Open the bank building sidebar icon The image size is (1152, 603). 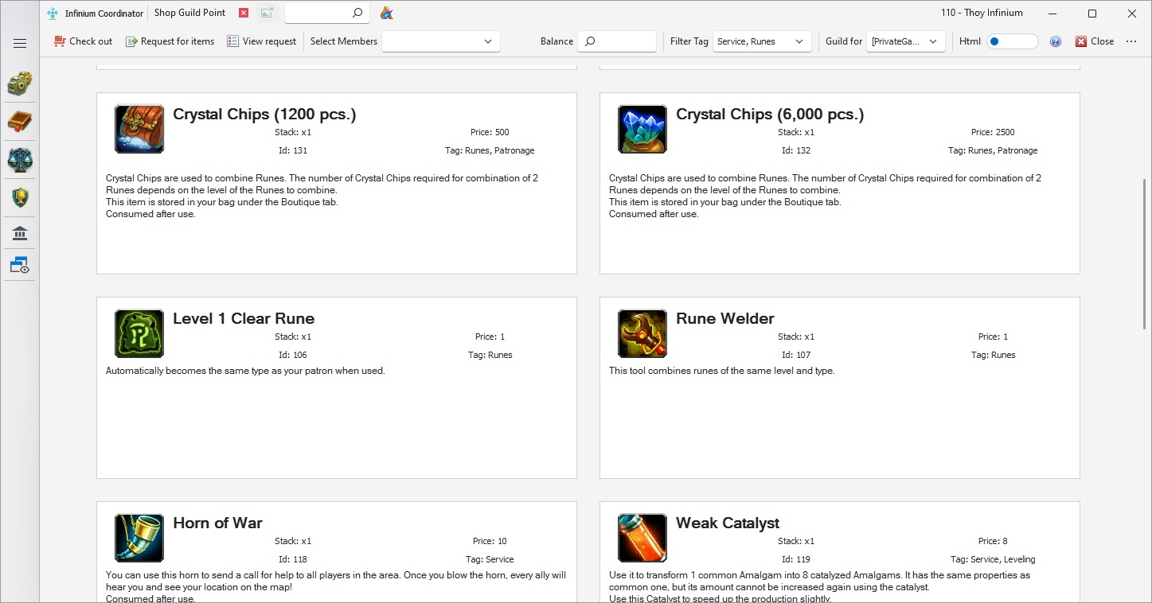click(x=20, y=233)
